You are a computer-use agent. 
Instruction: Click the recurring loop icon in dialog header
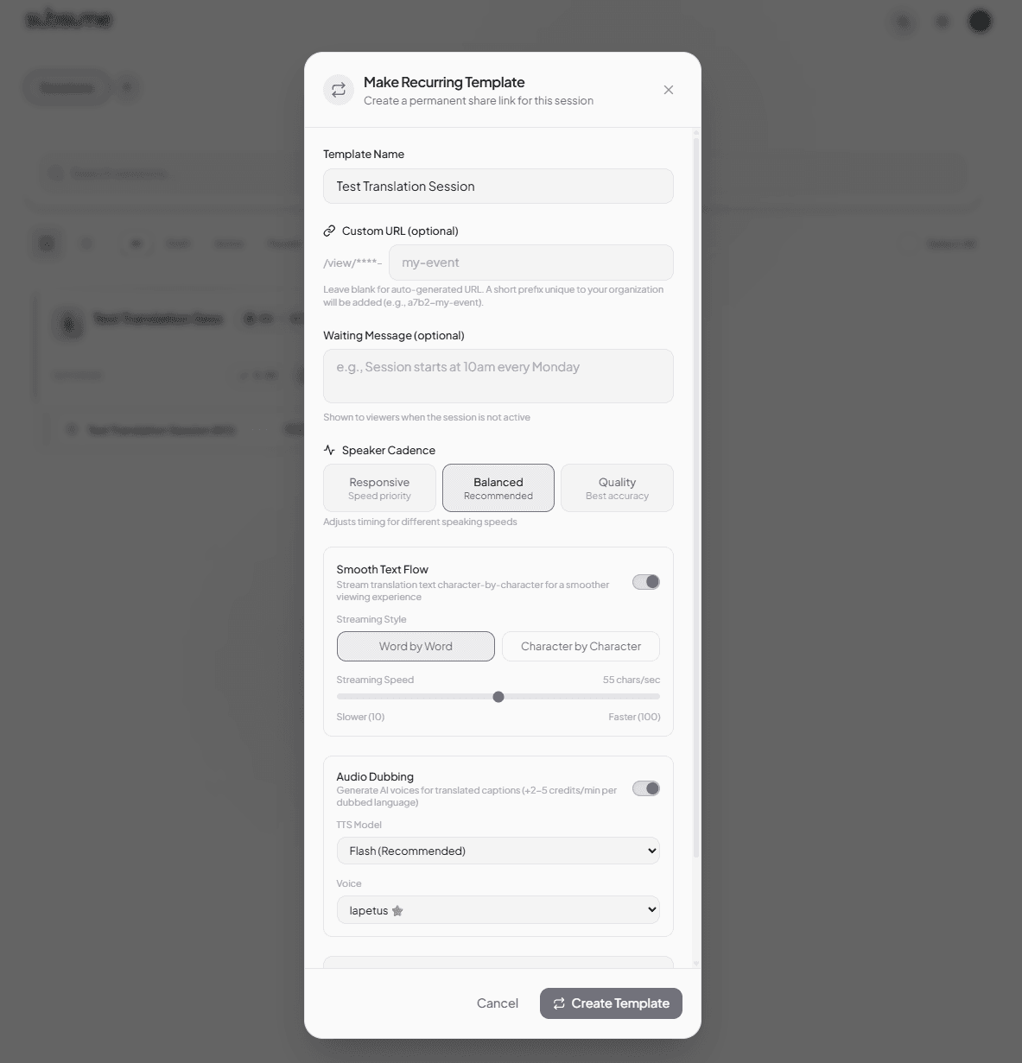pos(338,90)
